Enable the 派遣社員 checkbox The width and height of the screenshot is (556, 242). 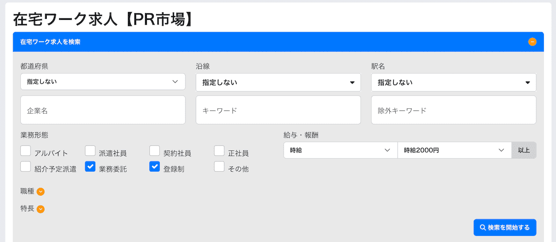coord(90,151)
